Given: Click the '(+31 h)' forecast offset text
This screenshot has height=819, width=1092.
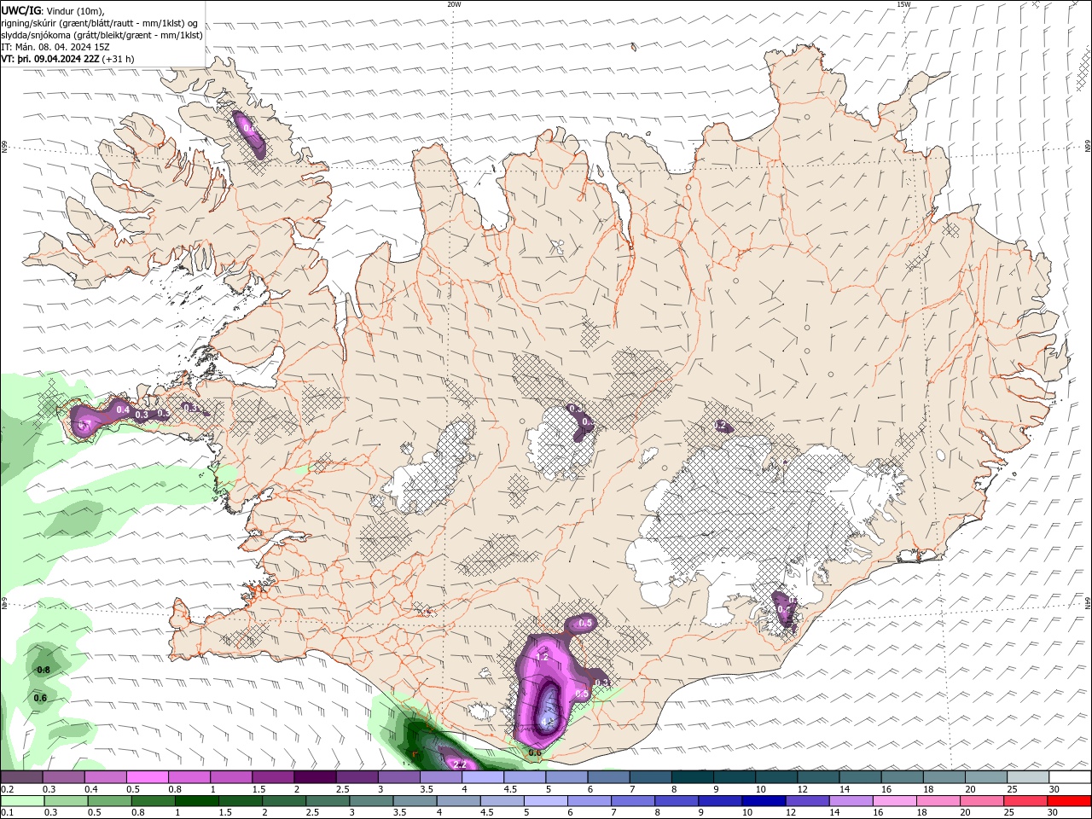Looking at the screenshot, I should point(118,59).
